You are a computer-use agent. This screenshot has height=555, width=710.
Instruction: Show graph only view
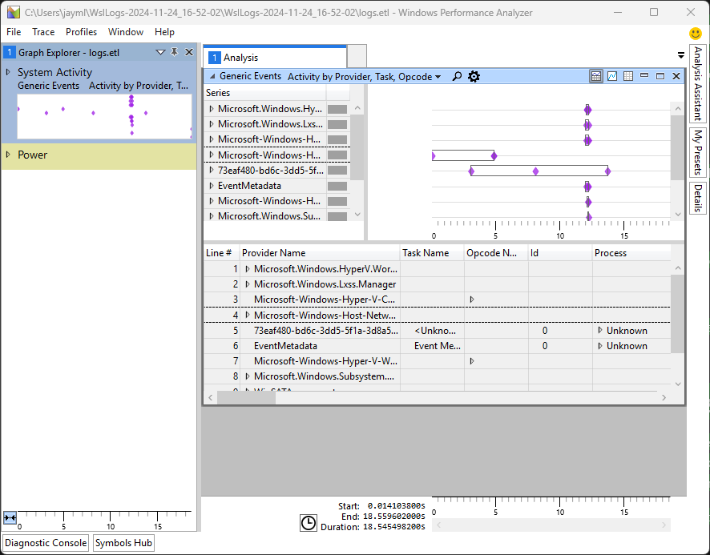pyautogui.click(x=612, y=76)
